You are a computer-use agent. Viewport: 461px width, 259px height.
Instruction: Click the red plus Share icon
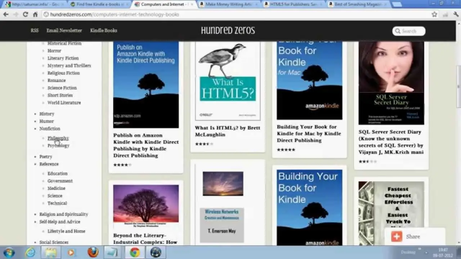pos(397,236)
